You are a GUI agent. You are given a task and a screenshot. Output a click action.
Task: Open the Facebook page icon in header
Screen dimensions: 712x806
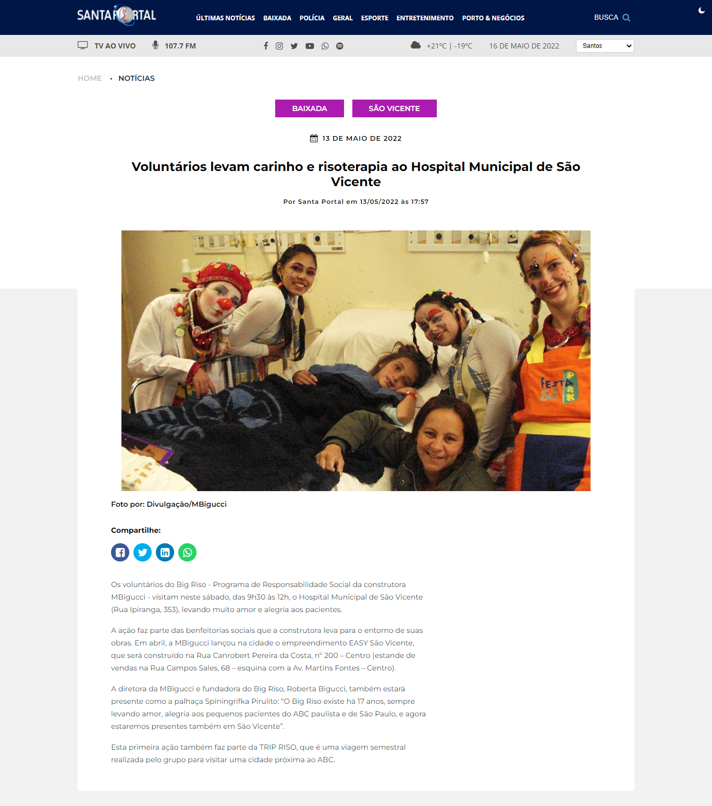(266, 46)
